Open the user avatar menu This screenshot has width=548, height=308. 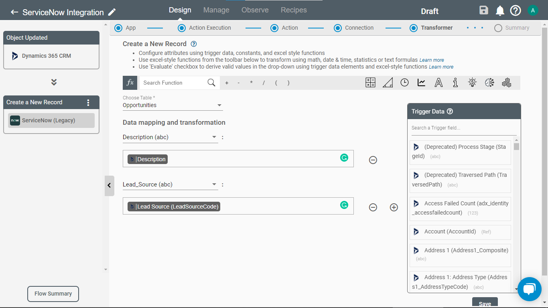tap(533, 10)
